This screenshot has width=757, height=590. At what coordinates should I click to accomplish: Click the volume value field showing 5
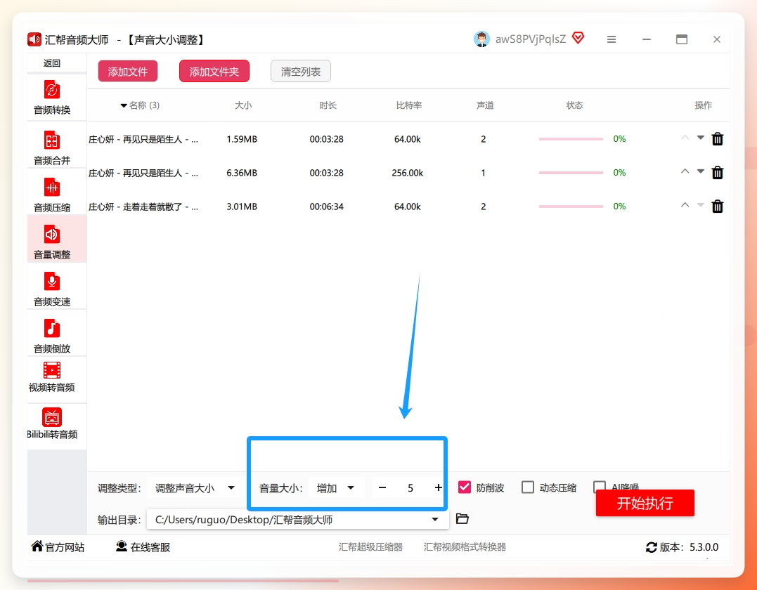pos(410,488)
